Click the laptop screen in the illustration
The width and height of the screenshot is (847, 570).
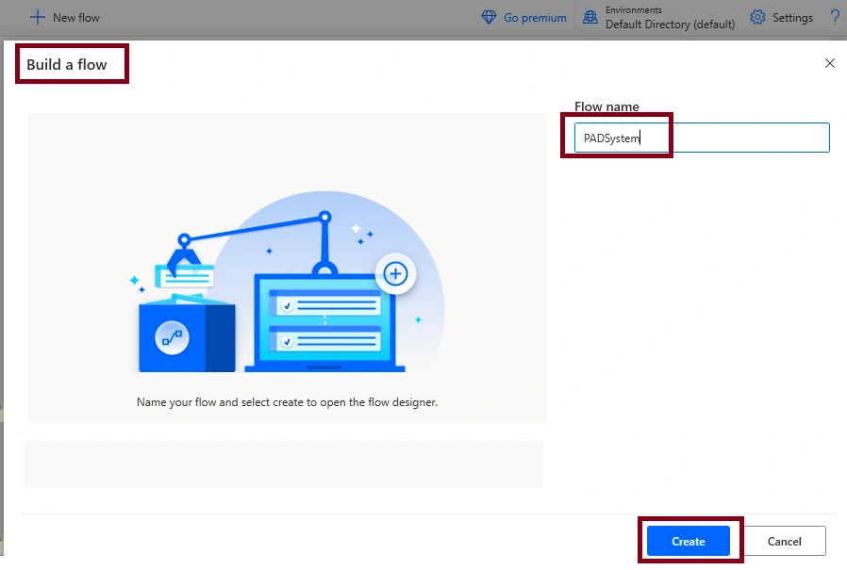pyautogui.click(x=324, y=321)
